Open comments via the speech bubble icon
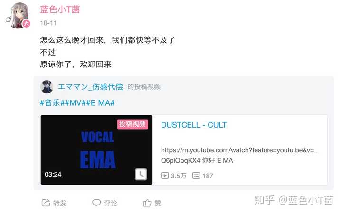Viewport: 342px width, 214px height. (x=96, y=203)
